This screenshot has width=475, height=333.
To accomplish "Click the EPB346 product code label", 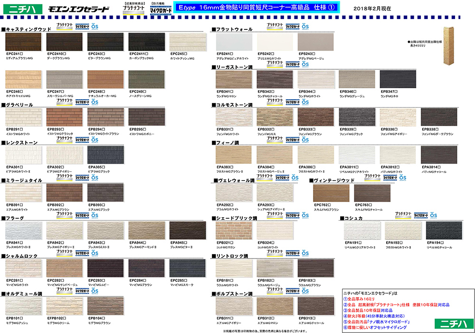I will tap(348, 92).
